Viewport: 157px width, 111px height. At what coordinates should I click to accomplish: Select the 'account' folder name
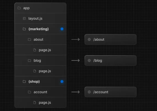pos(40,92)
